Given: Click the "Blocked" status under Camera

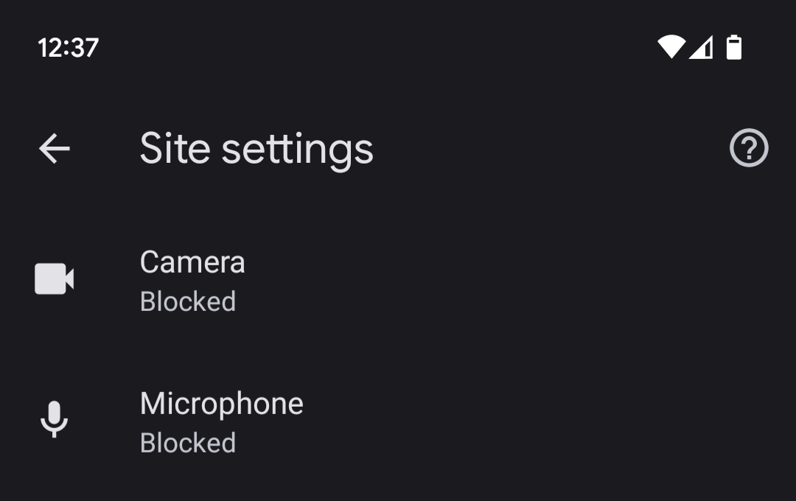Looking at the screenshot, I should click(188, 302).
